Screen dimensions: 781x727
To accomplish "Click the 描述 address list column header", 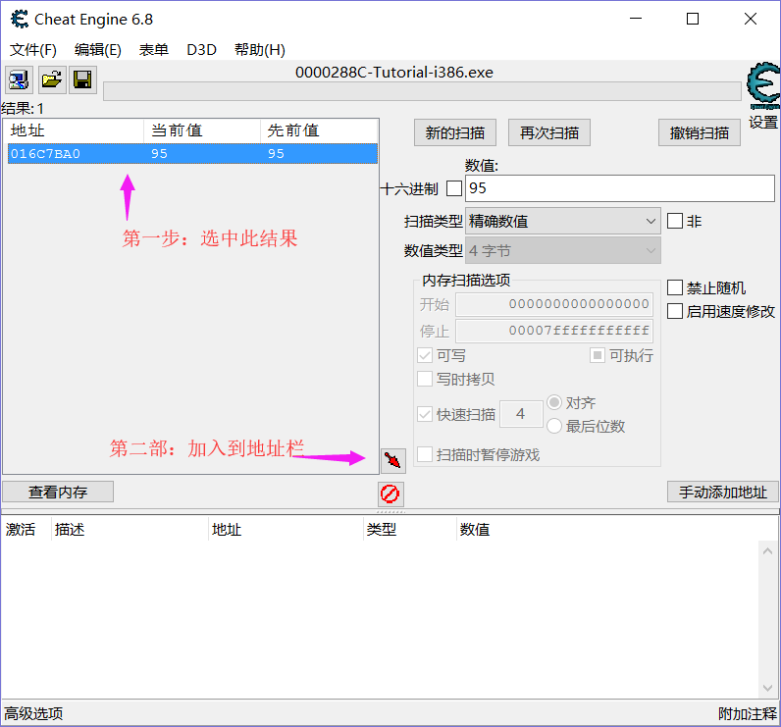I will [130, 529].
